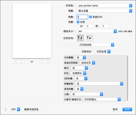
Task: Select portrait print orientation icon
Action: tap(80, 38)
